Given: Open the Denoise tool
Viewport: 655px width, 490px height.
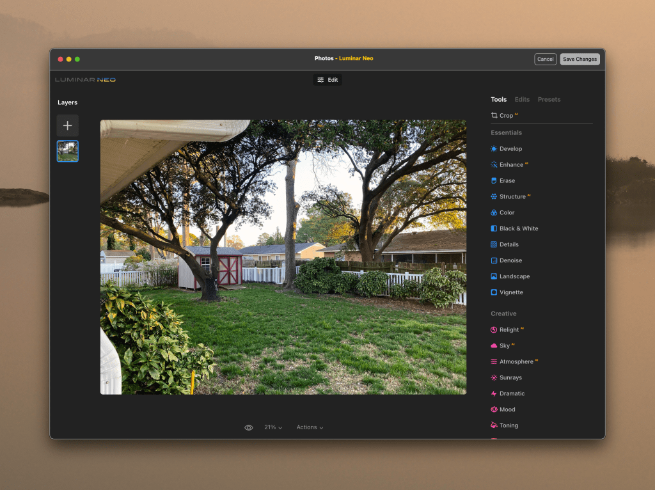Looking at the screenshot, I should click(510, 261).
